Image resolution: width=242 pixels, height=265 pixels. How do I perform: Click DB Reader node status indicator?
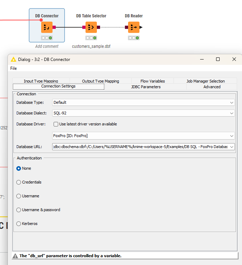pyautogui.click(x=133, y=38)
